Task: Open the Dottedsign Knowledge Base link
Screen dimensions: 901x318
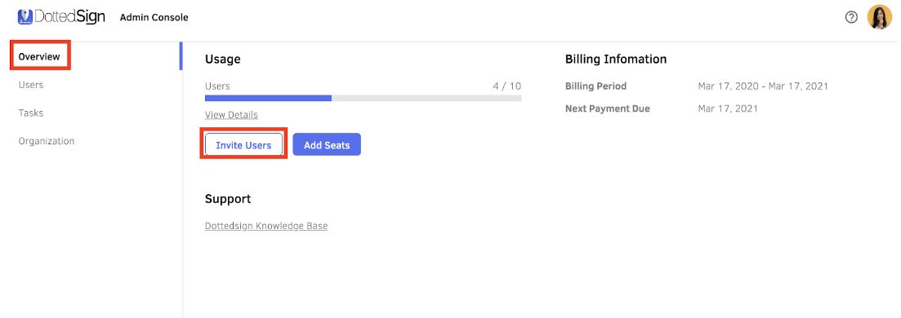Action: click(266, 226)
